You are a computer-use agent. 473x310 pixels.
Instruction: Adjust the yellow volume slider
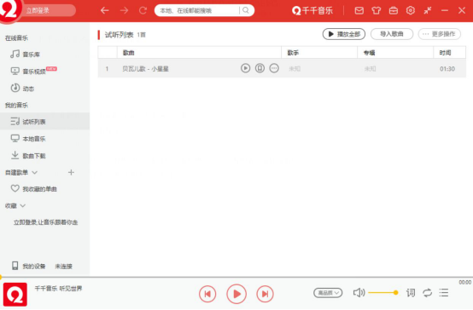[383, 293]
